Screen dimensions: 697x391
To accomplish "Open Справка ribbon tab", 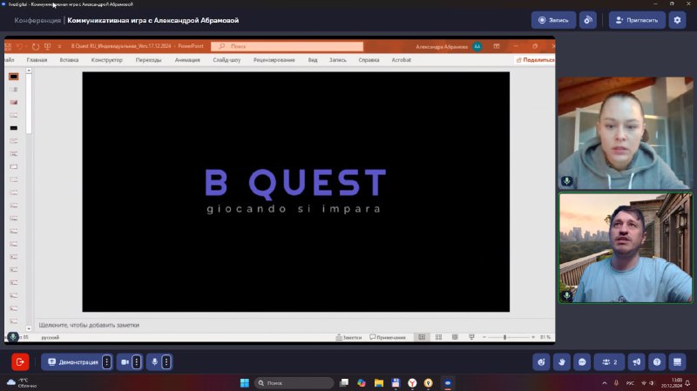I will pyautogui.click(x=369, y=60).
